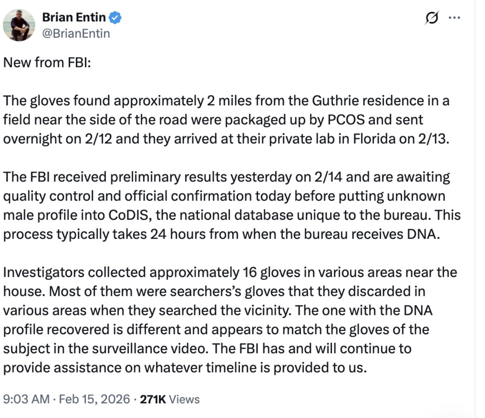Open the @BrianEntin handle link
Viewport: 485px width, 418px height.
click(x=76, y=33)
